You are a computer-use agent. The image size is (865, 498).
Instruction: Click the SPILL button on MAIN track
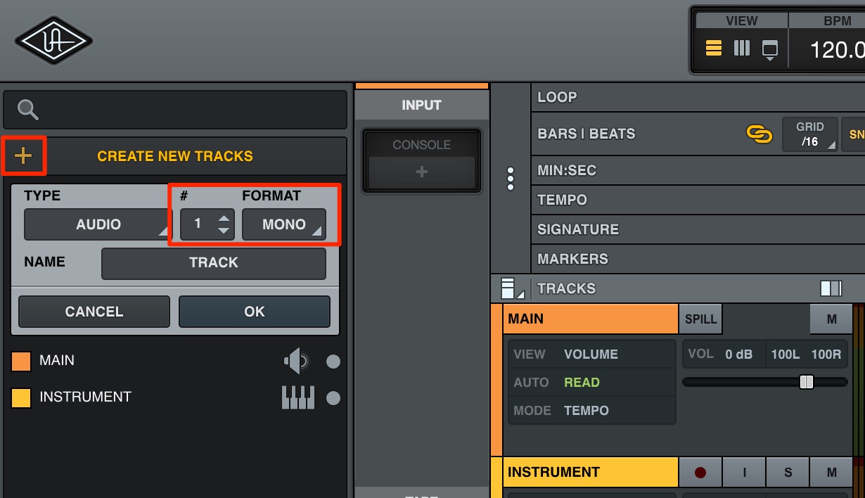point(701,319)
